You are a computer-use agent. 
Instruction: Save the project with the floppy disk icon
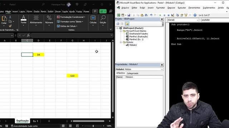click(x=129, y=15)
